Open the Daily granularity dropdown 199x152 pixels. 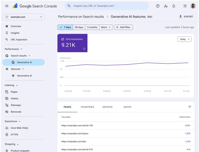click(x=184, y=39)
